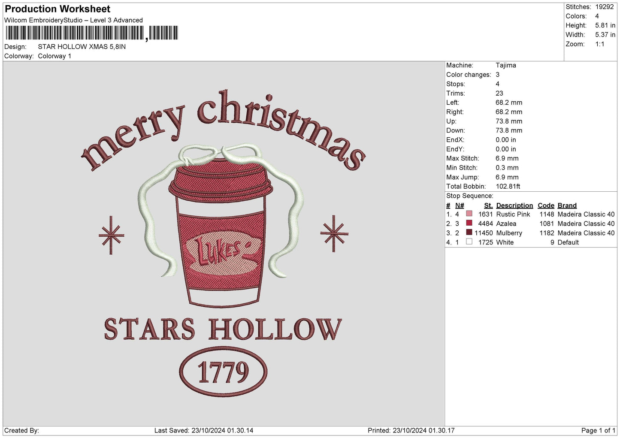Click the Azalea color swatch
The width and height of the screenshot is (620, 438).
coord(469,223)
